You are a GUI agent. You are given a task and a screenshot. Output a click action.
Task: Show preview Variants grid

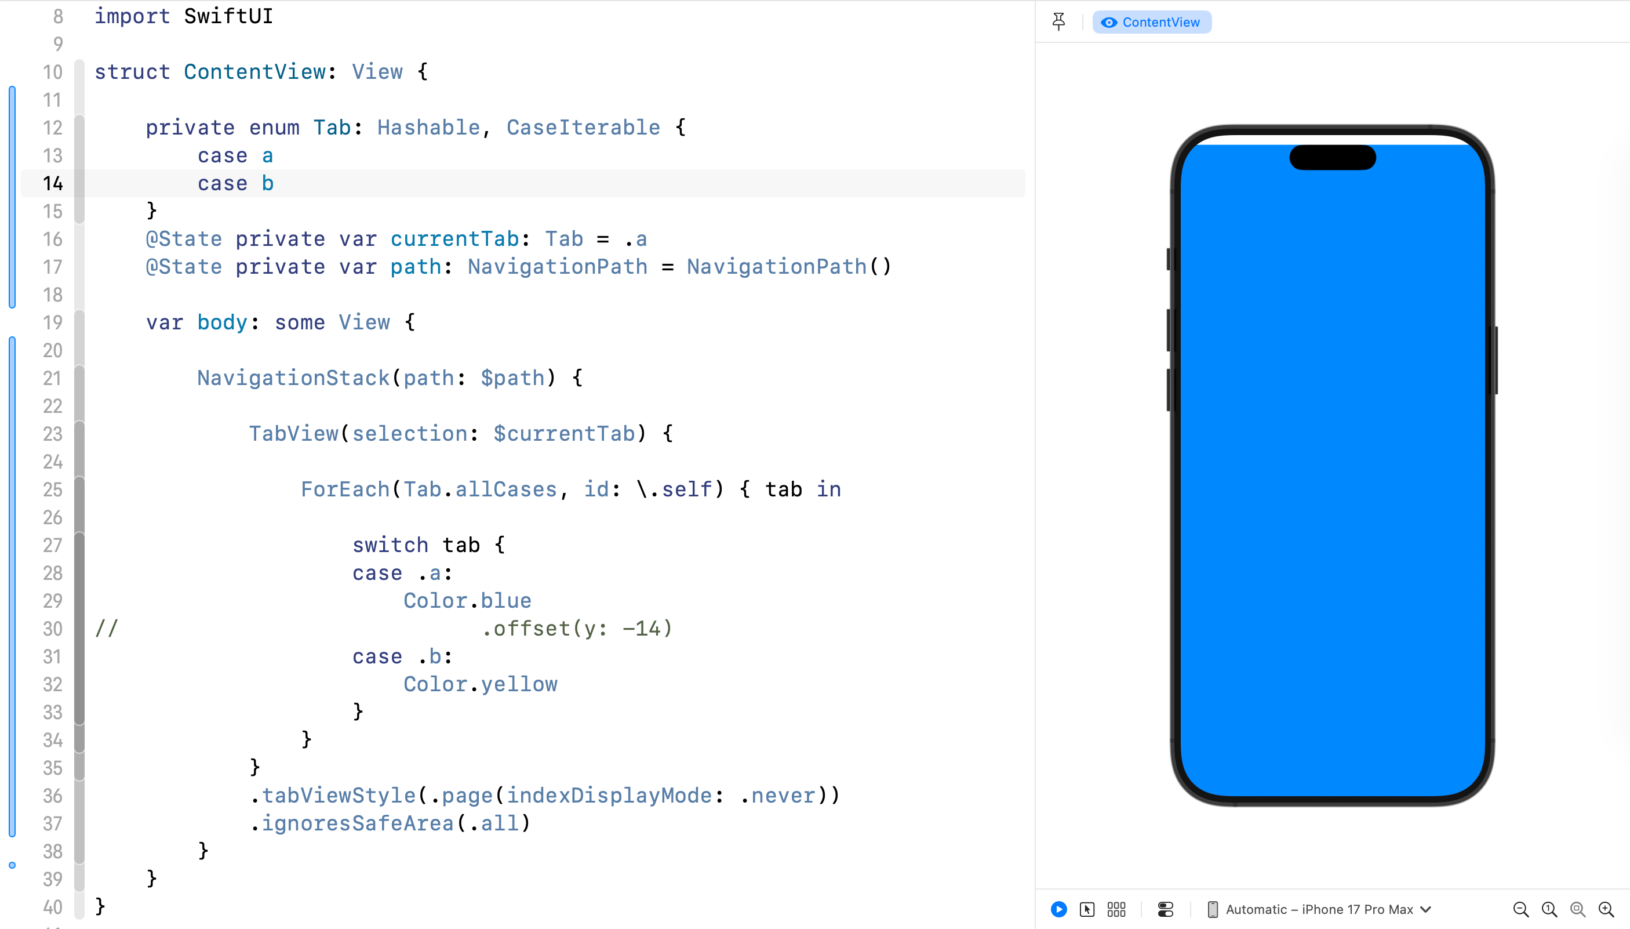point(1116,909)
